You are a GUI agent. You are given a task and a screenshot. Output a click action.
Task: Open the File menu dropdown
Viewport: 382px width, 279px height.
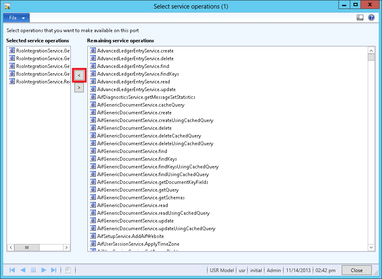[16, 18]
